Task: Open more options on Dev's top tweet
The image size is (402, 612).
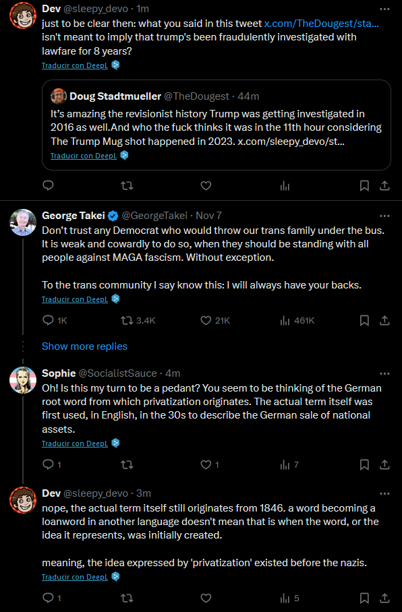Action: (385, 9)
